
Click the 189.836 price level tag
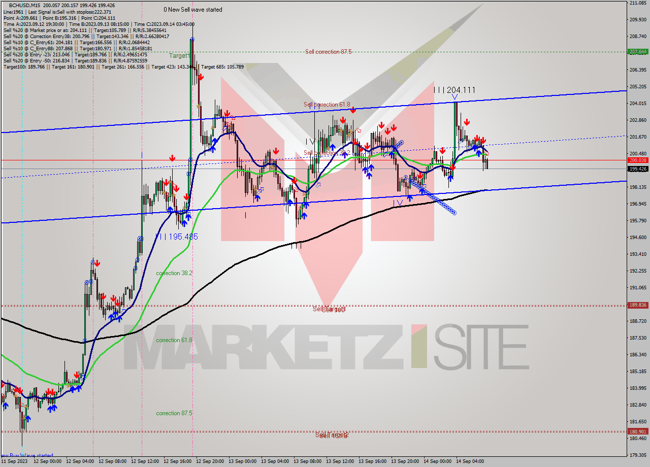click(638, 305)
